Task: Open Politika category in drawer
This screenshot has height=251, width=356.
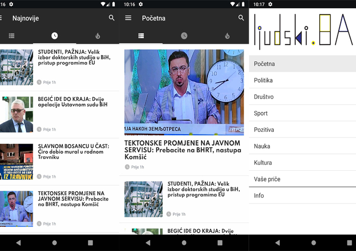Action: click(302, 80)
